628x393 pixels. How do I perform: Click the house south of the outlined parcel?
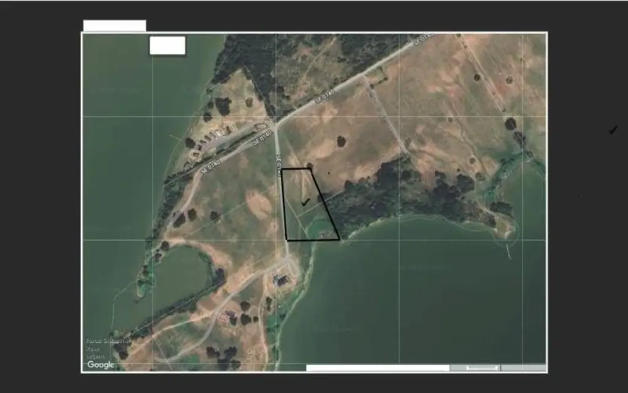pos(282,279)
